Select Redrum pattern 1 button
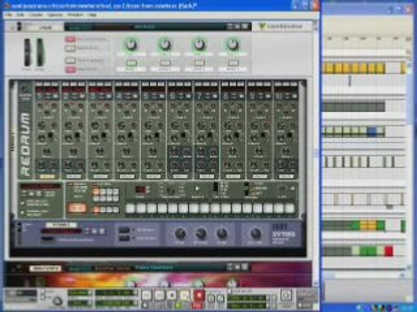Image resolution: width=417 pixels, height=312 pixels. pos(96,192)
